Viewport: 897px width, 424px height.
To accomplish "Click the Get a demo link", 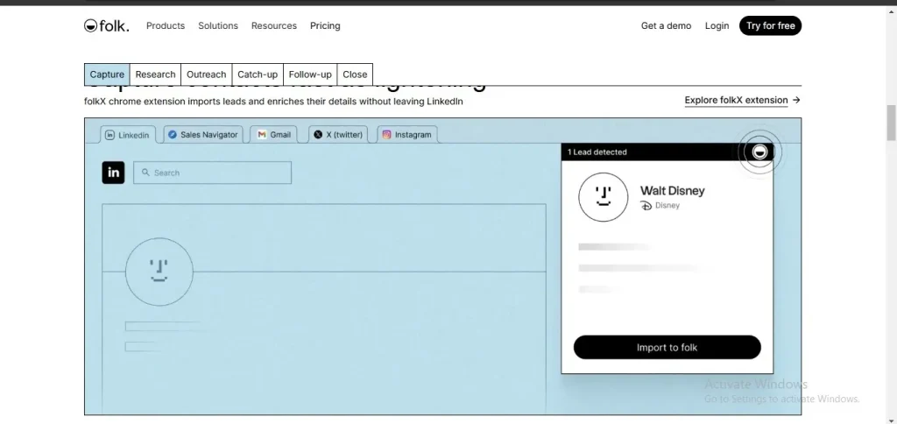I will coord(666,25).
